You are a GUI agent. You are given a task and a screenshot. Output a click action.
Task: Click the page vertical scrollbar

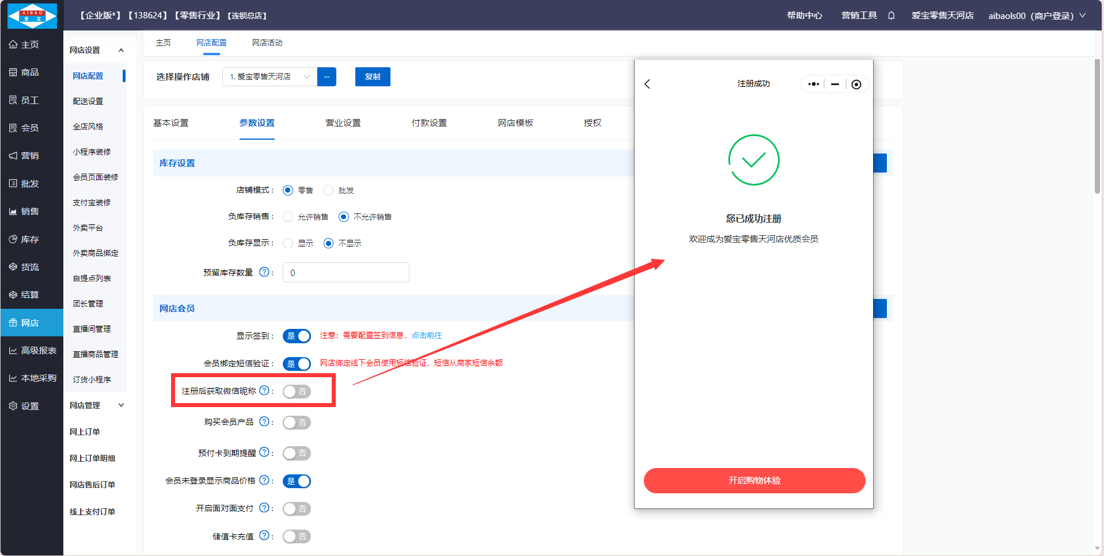[x=1098, y=126]
